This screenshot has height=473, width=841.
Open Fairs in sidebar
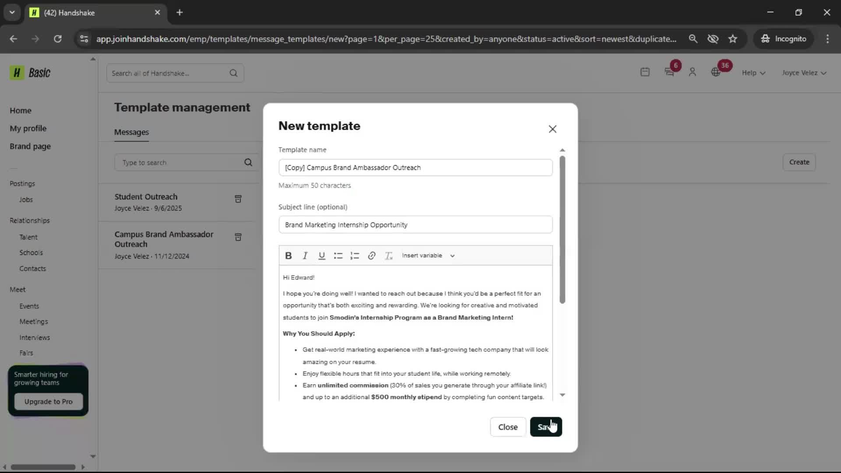(26, 353)
